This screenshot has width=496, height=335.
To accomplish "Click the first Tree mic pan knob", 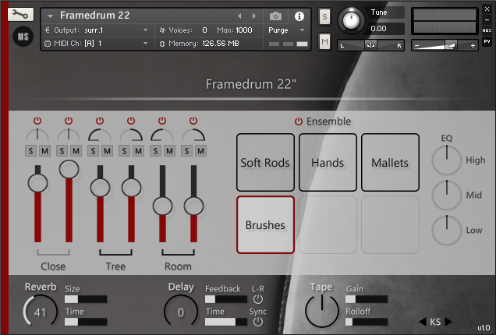I will 100,135.
